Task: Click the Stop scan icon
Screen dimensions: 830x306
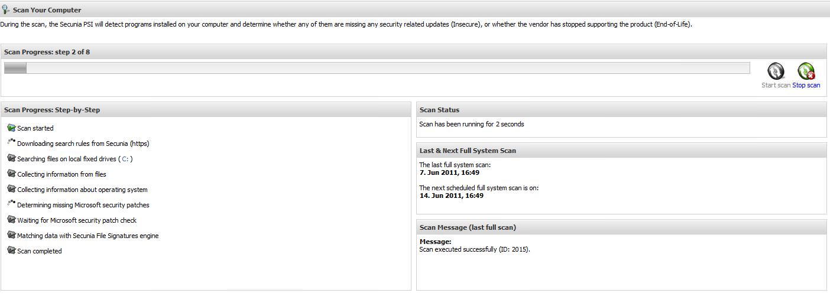Action: (x=806, y=71)
